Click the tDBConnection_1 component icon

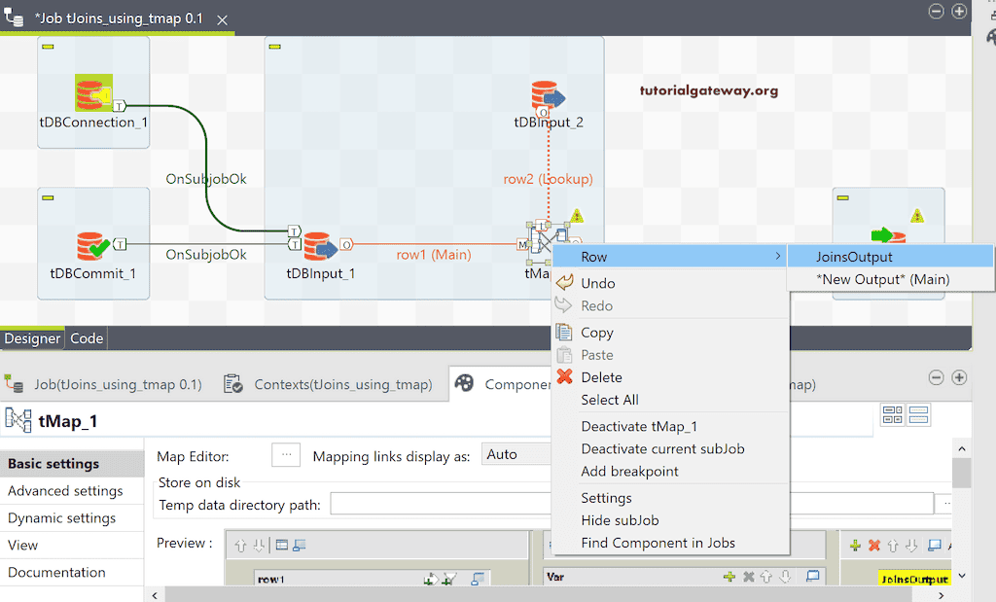[x=93, y=94]
